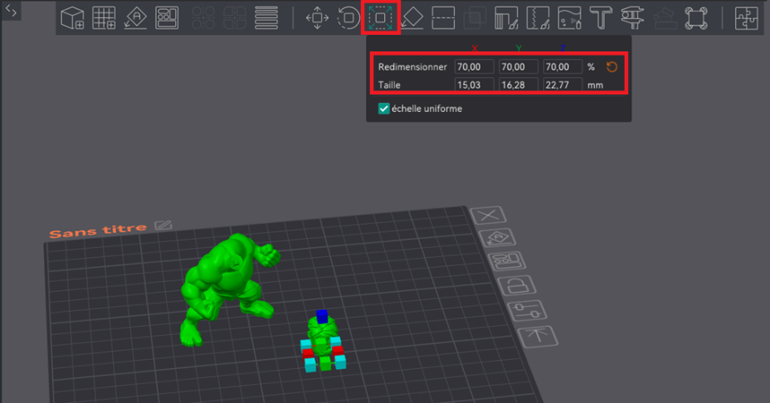Click the Taille Y field 16,28
This screenshot has height=403, width=770.
[x=518, y=85]
